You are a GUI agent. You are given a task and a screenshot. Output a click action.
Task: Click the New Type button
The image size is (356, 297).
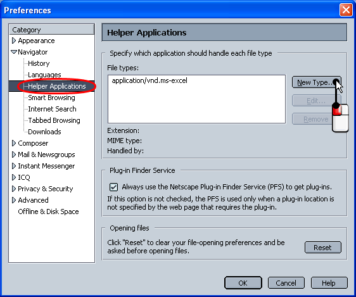tap(317, 82)
